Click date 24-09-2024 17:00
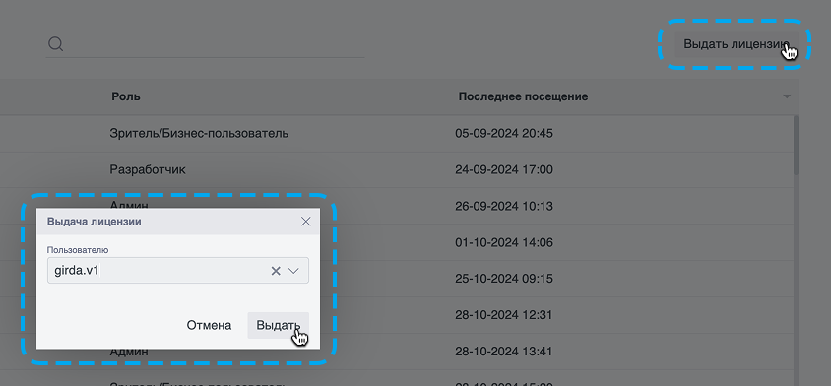 click(x=504, y=169)
